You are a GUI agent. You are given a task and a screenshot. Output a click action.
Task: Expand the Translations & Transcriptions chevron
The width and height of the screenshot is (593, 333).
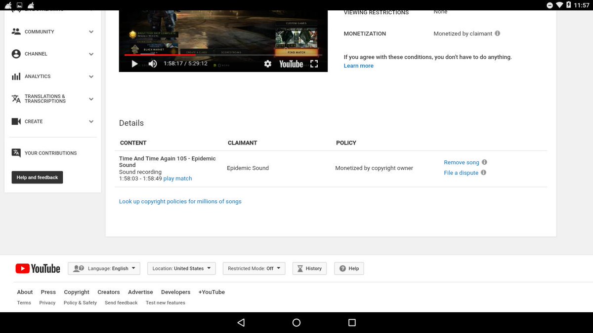coord(91,99)
